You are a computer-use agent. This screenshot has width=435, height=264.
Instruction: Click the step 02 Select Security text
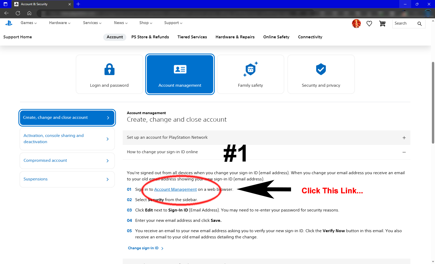tap(166, 200)
